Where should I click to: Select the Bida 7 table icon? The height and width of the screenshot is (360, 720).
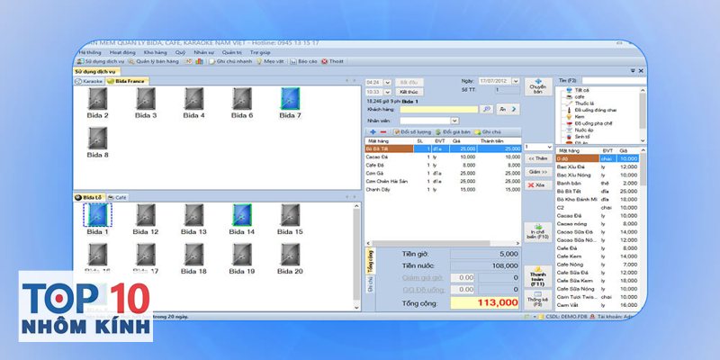pyautogui.click(x=289, y=99)
